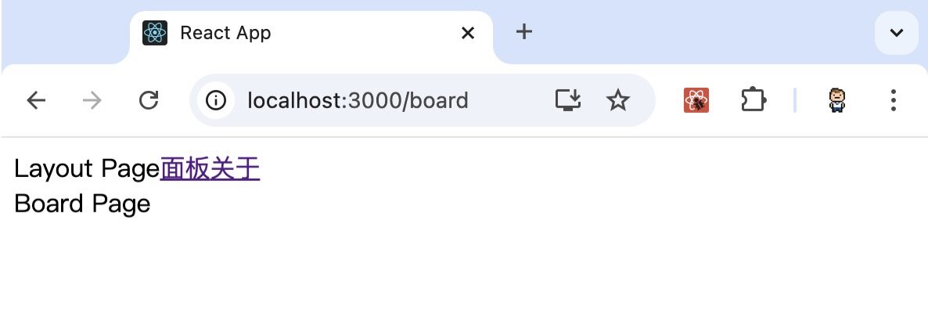Open a new browser tab

pyautogui.click(x=524, y=32)
